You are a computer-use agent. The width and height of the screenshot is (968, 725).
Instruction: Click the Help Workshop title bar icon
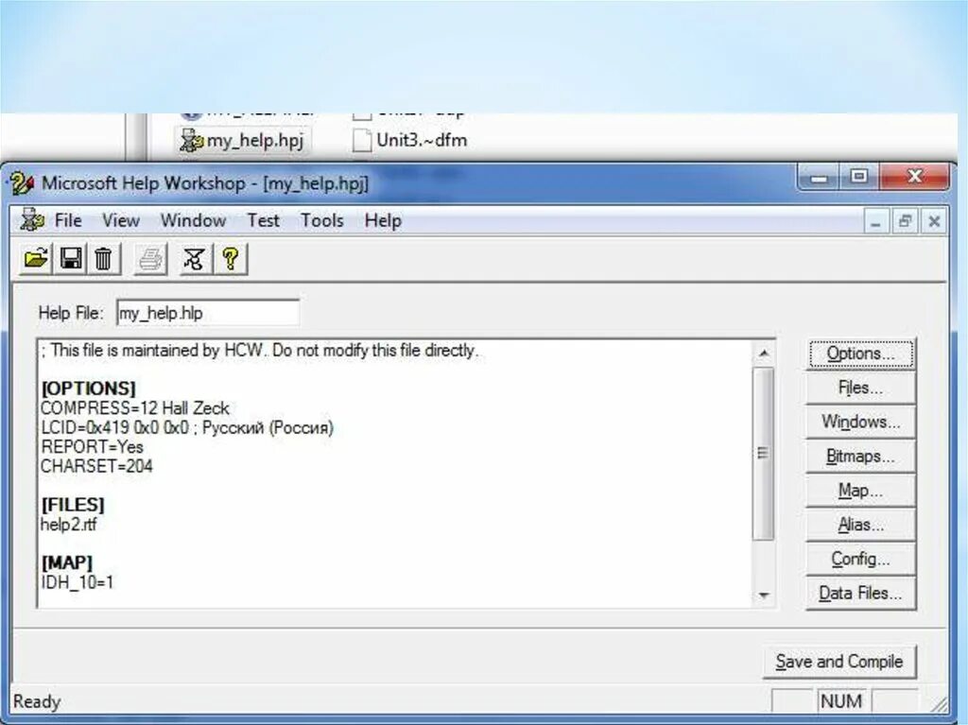pos(21,183)
